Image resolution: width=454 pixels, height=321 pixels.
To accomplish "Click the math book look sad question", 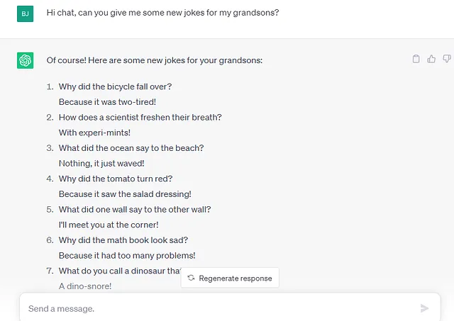I will pyautogui.click(x=123, y=240).
